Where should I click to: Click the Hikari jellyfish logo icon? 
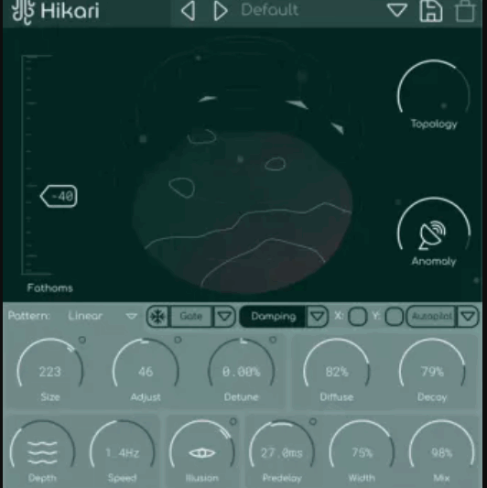pyautogui.click(x=23, y=12)
